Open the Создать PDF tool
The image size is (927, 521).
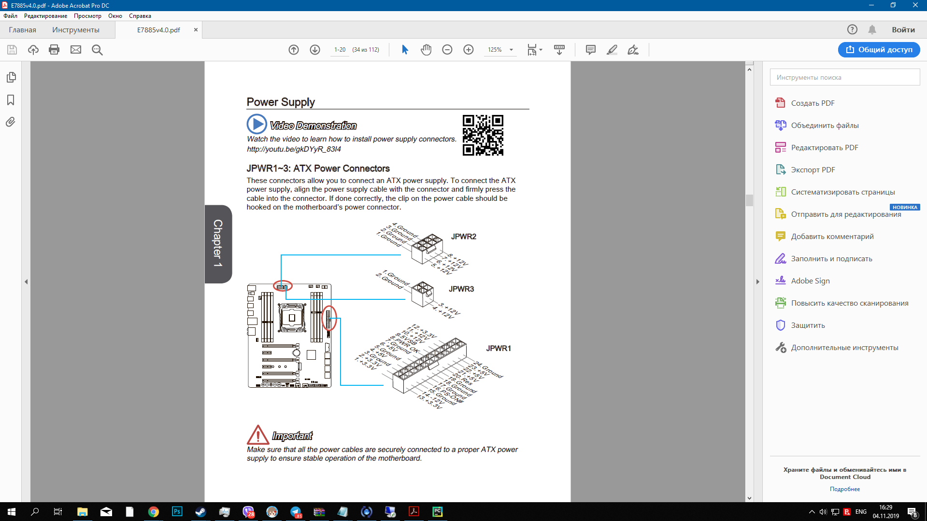click(x=813, y=103)
